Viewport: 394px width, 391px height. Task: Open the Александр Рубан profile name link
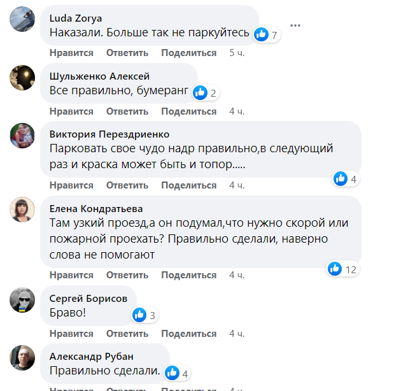tap(92, 356)
